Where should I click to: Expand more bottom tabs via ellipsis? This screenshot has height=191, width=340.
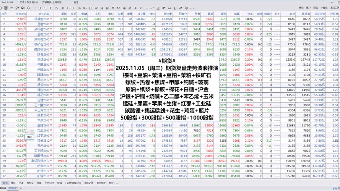pyautogui.click(x=117, y=183)
